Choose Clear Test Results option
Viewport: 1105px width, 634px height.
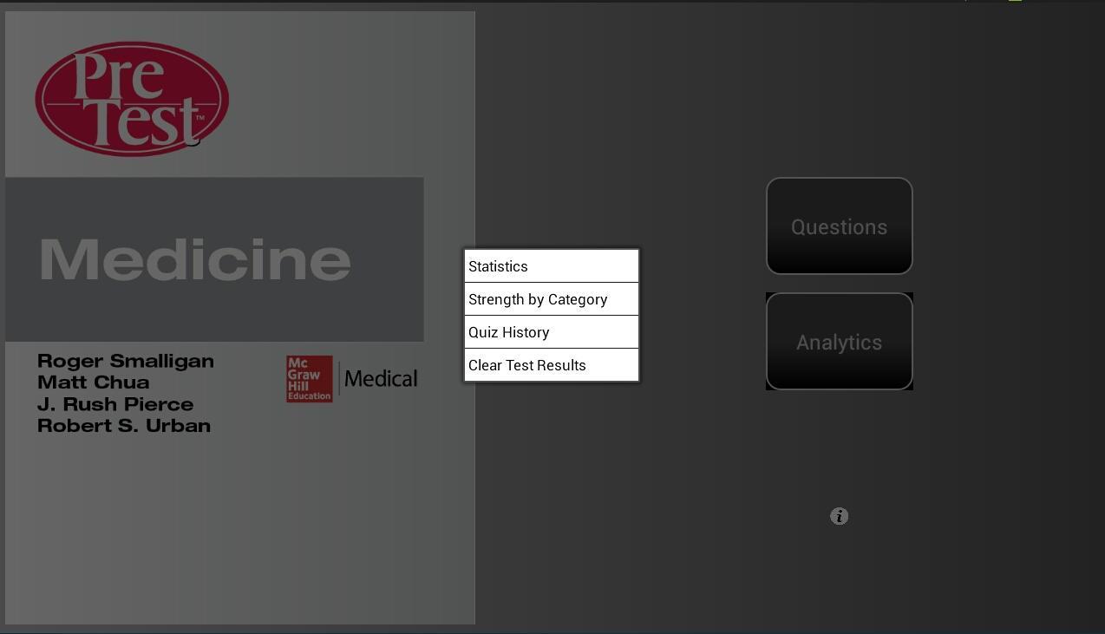tap(552, 365)
